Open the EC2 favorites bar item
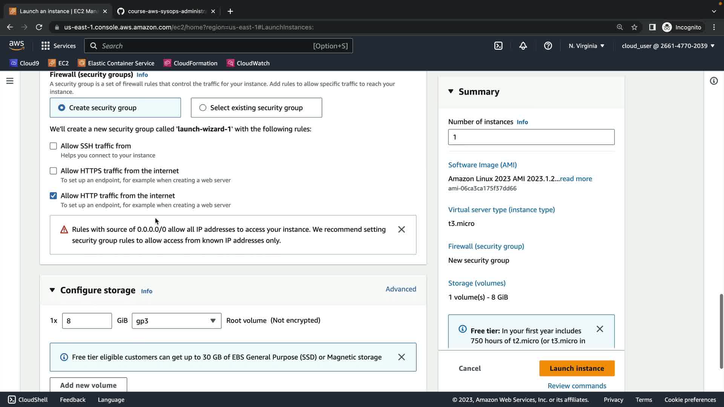 point(58,63)
